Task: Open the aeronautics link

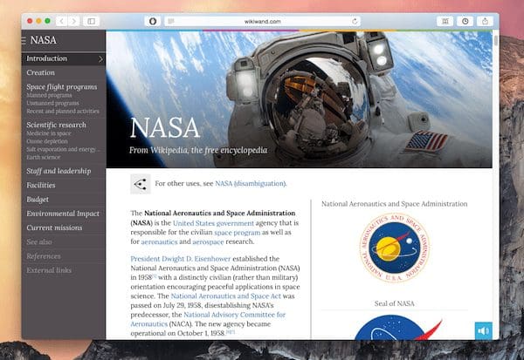Action: [x=159, y=241]
